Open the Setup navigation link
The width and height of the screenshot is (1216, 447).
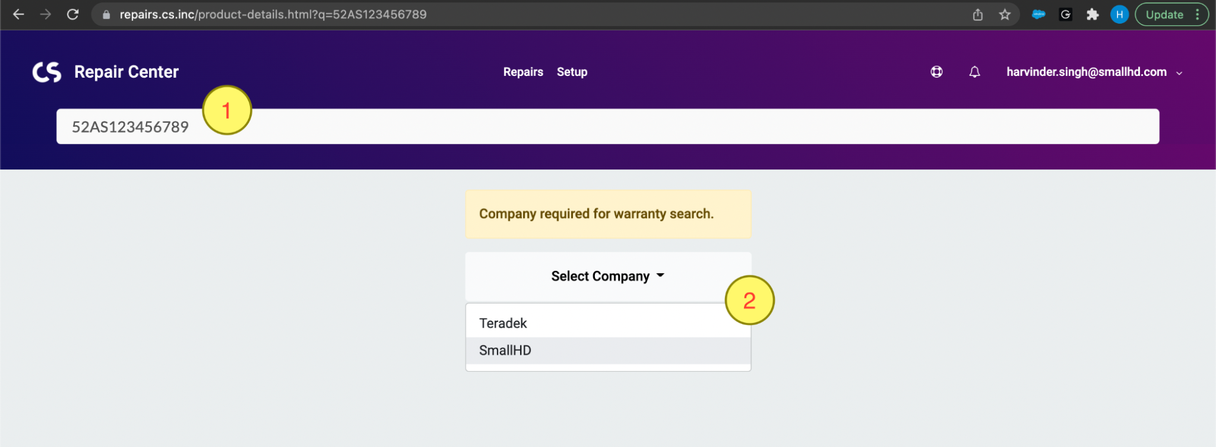572,72
